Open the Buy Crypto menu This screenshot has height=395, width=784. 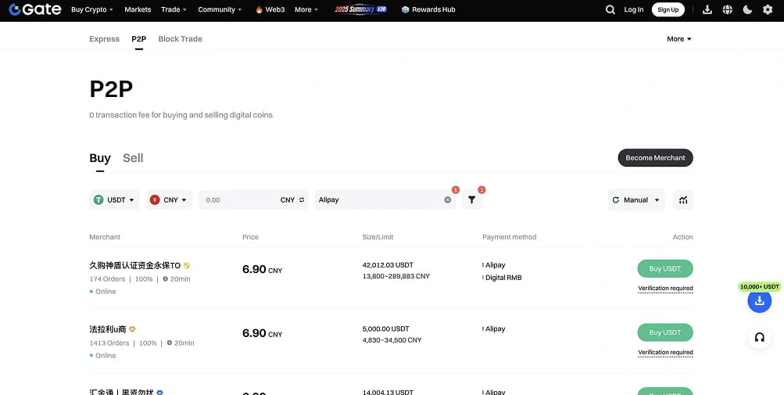pos(92,9)
